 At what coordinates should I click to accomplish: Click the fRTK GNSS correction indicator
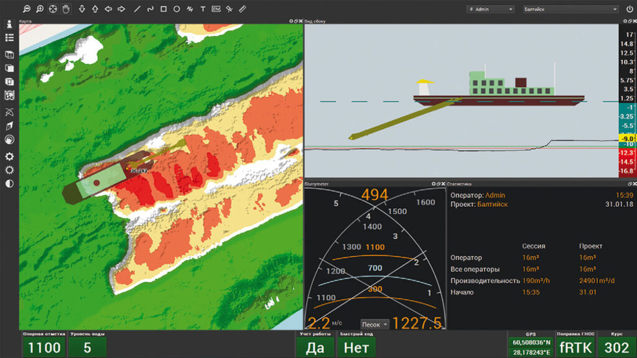pos(575,347)
